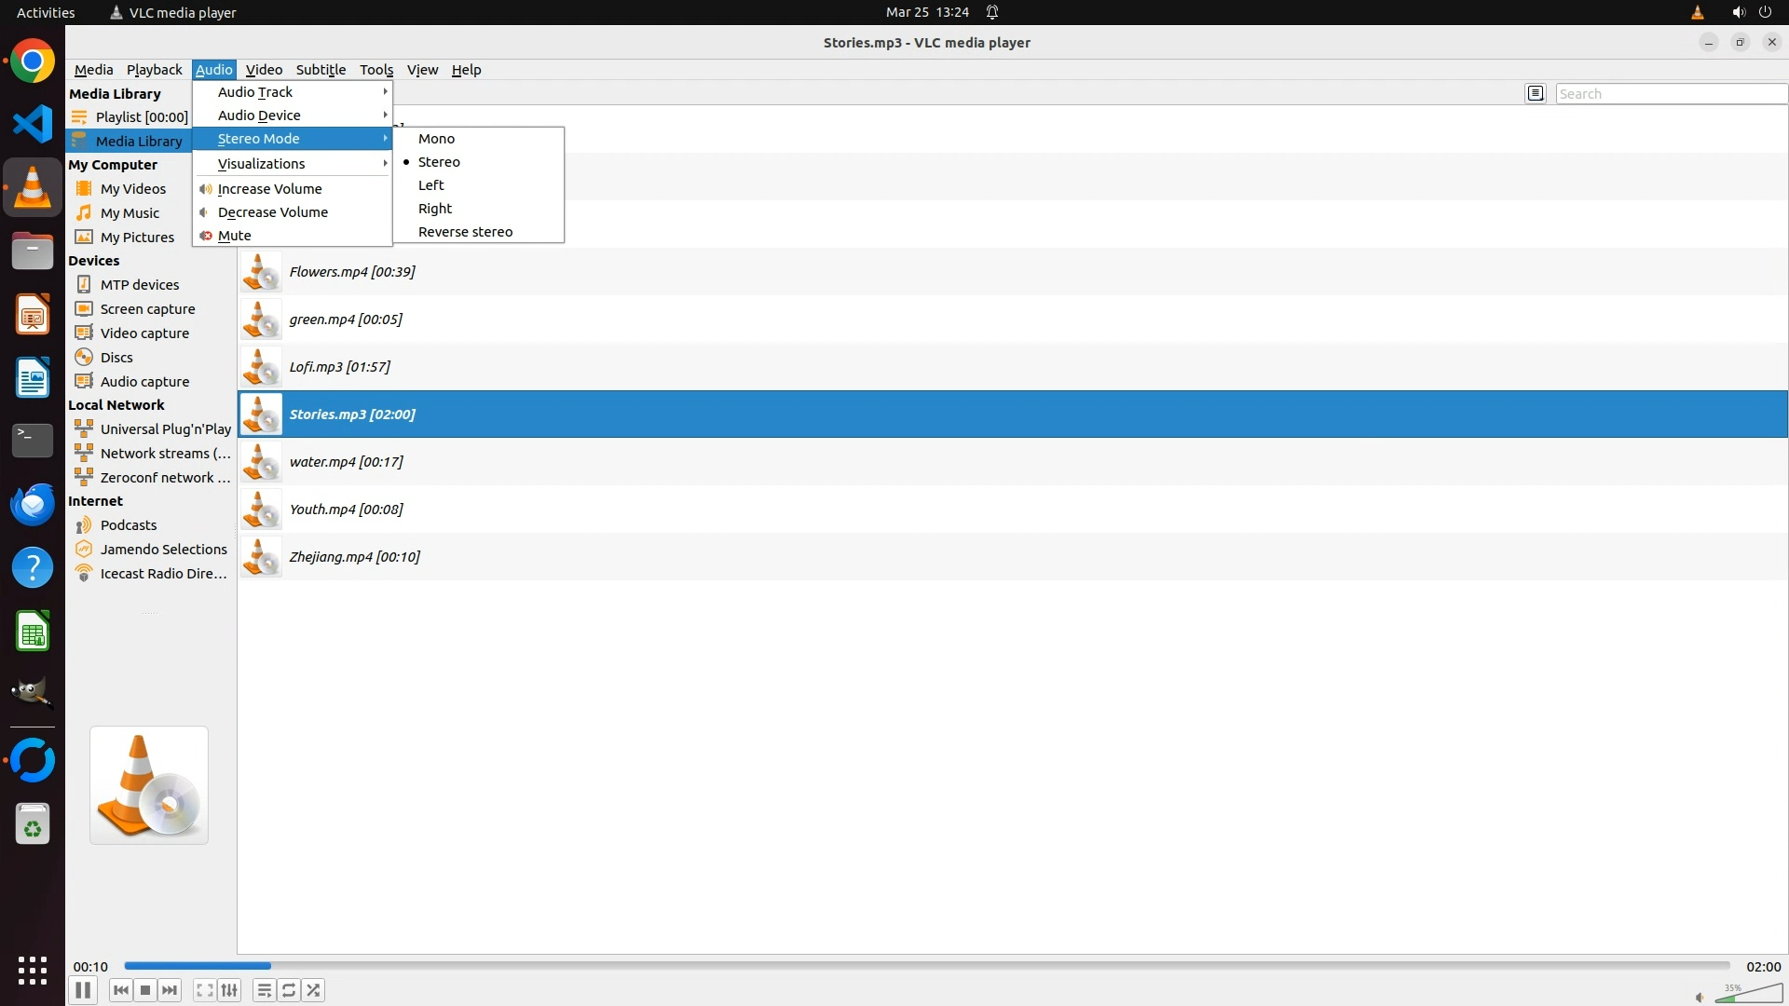Click the volume slider
Viewport: 1789px width, 1006px height.
pos(1747,995)
